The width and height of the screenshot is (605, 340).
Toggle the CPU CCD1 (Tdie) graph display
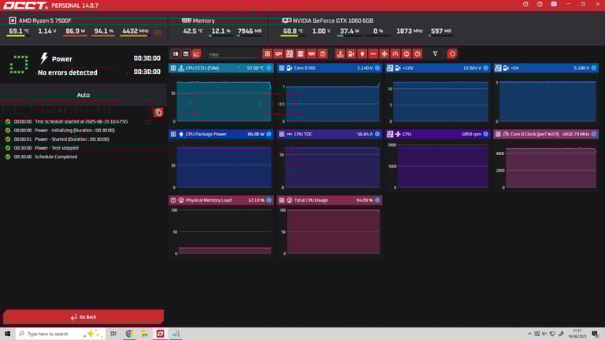tap(173, 68)
